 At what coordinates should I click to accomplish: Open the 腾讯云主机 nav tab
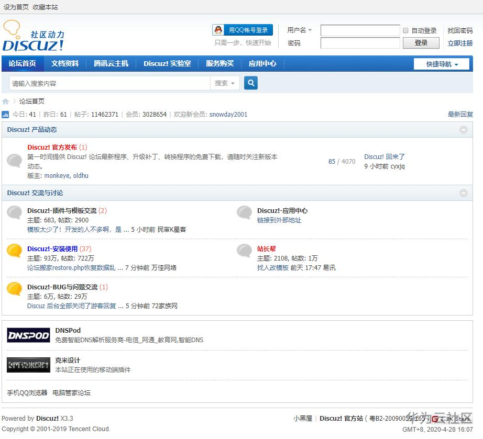pyautogui.click(x=111, y=64)
